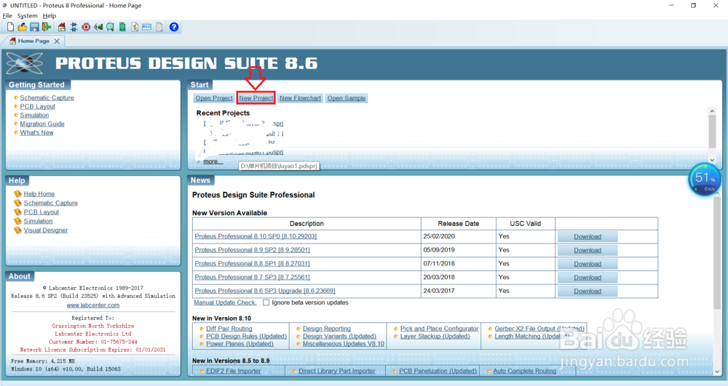Open PCB Layout red chip toolbar icon
Screen dimensions: 728x386
pos(86,27)
